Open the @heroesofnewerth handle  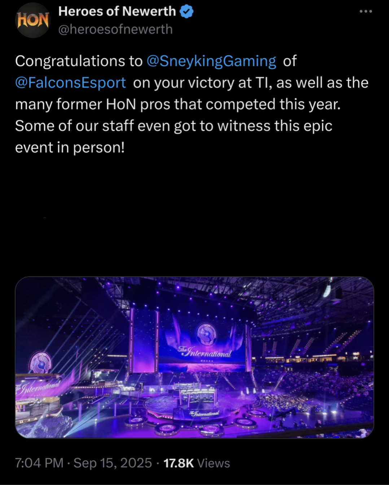[x=115, y=29]
